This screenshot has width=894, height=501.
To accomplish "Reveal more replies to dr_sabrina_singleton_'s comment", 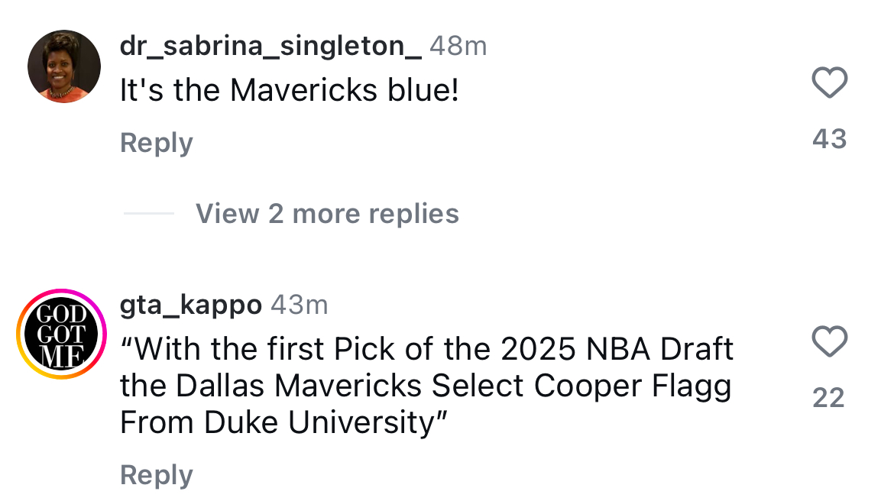I will coord(327,214).
